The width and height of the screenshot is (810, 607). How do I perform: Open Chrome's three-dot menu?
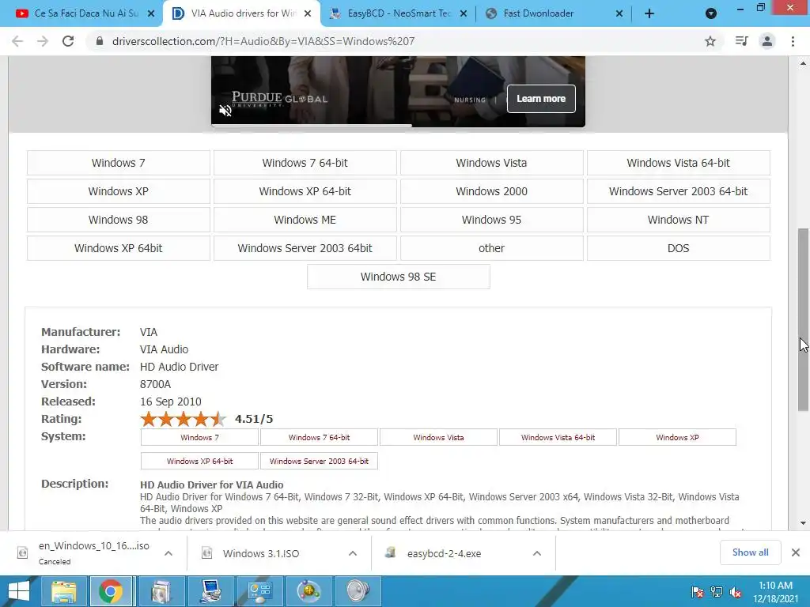click(x=793, y=41)
